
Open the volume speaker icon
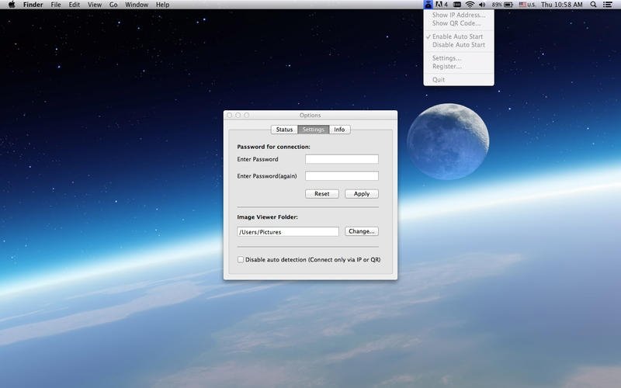pyautogui.click(x=482, y=5)
